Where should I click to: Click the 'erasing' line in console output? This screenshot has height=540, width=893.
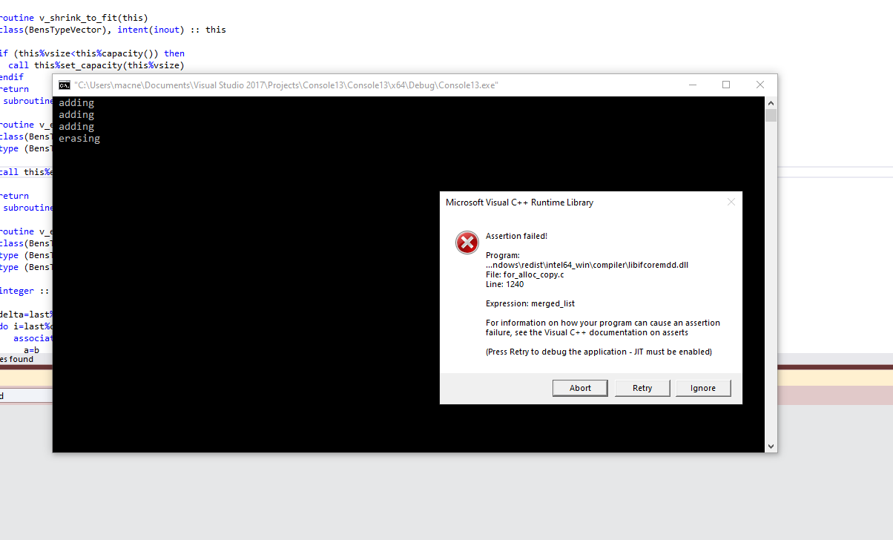(79, 139)
